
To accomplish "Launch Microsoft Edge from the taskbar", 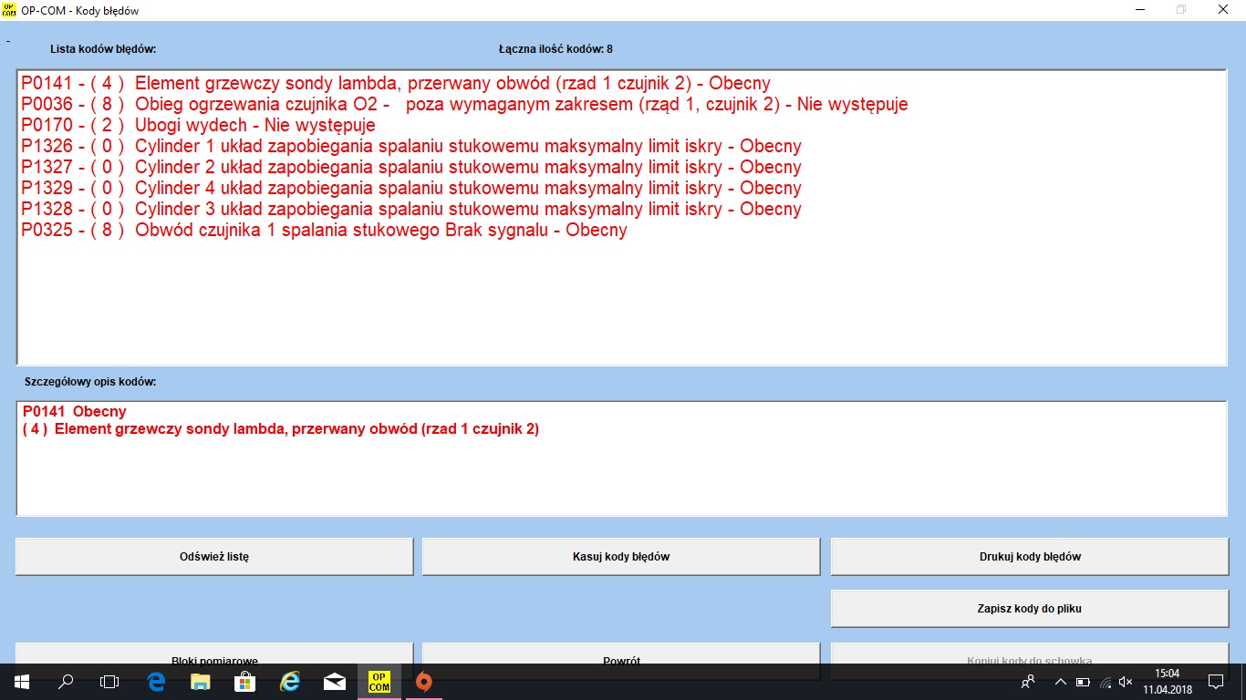I will 156,681.
